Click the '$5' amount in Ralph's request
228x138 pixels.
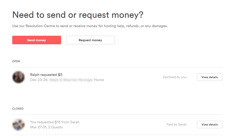coord(60,75)
